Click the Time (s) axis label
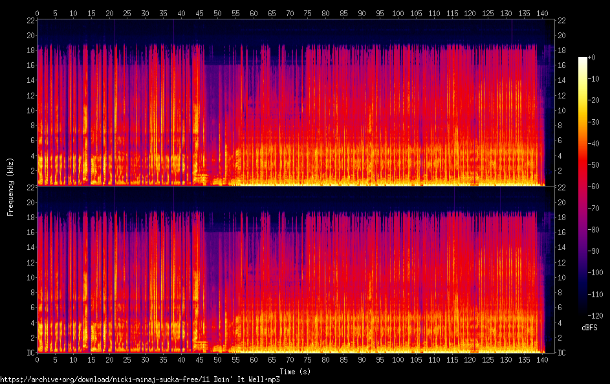Viewport: 610px width, 384px height. pyautogui.click(x=296, y=371)
